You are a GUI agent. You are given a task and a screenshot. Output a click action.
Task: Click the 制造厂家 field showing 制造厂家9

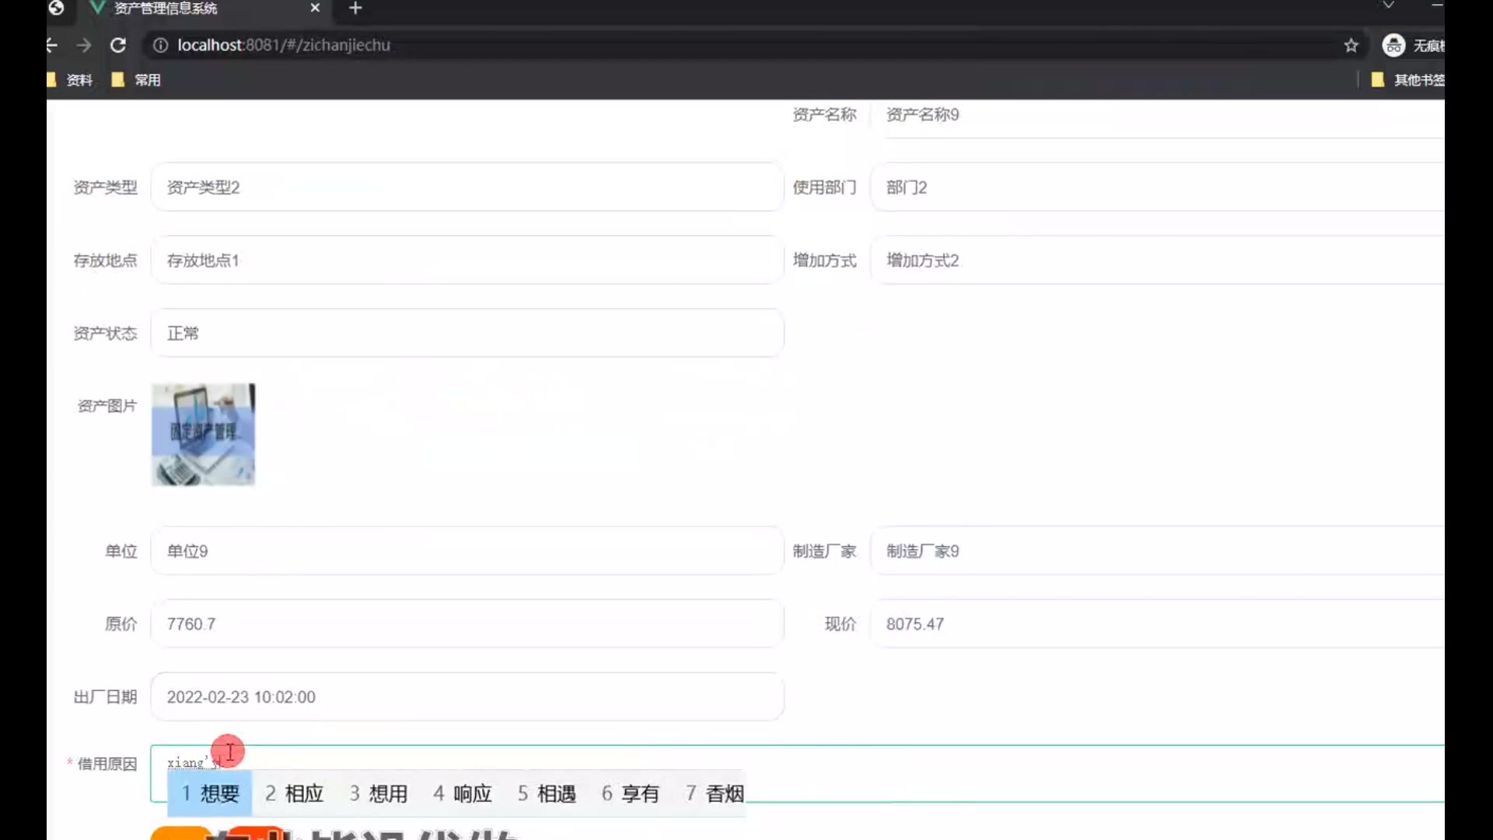(x=1157, y=551)
